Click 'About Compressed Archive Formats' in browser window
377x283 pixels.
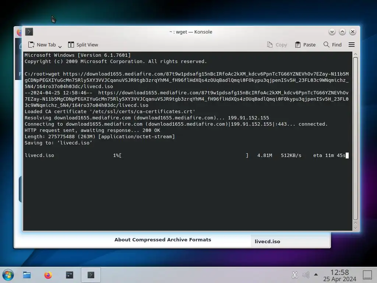tap(163, 240)
